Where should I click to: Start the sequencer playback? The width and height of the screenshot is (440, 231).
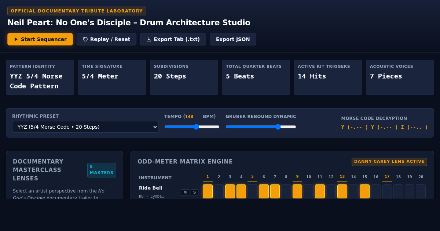pos(40,39)
